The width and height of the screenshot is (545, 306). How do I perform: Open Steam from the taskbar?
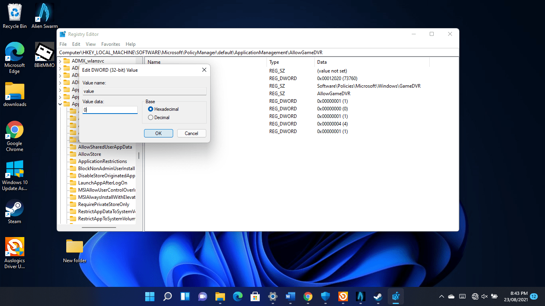click(377, 296)
